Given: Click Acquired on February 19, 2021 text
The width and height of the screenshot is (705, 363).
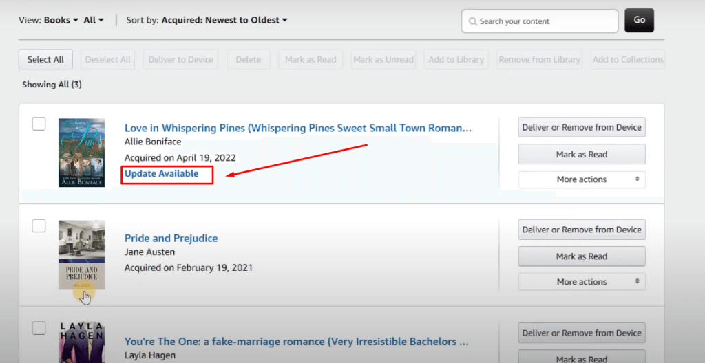Looking at the screenshot, I should click(189, 267).
